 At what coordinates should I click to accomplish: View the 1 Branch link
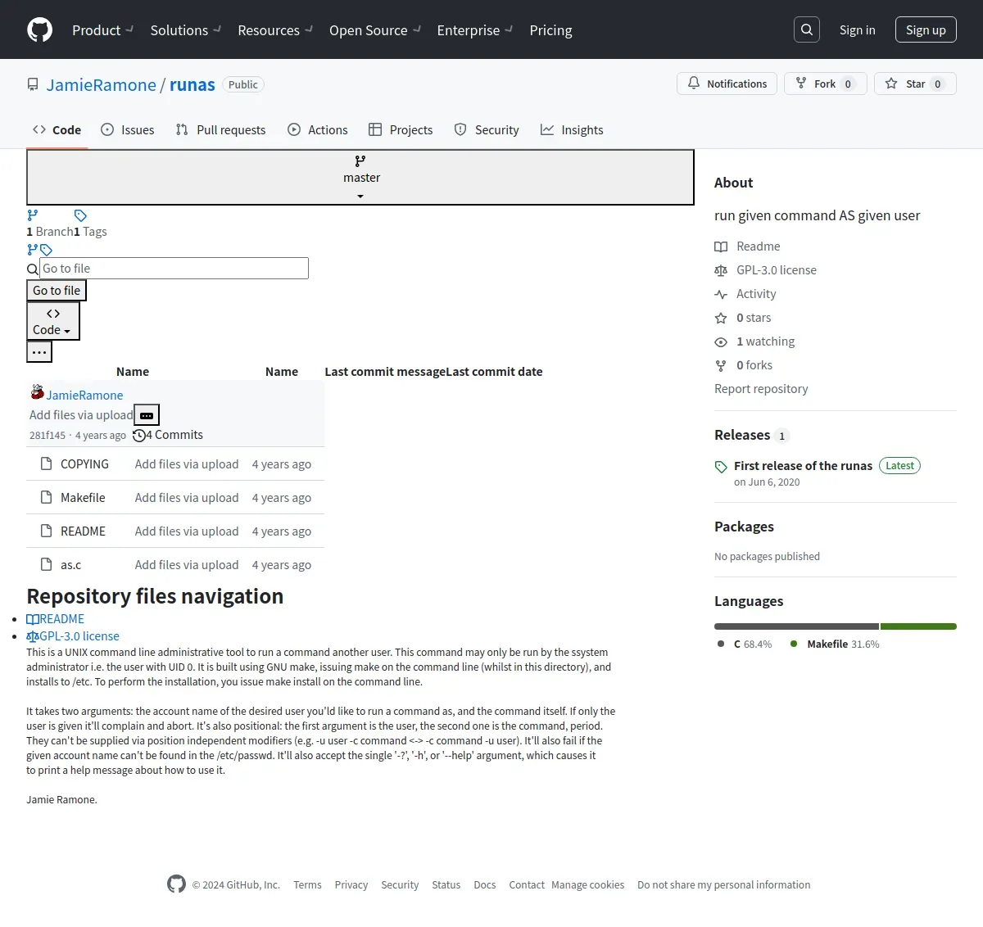pyautogui.click(x=50, y=232)
